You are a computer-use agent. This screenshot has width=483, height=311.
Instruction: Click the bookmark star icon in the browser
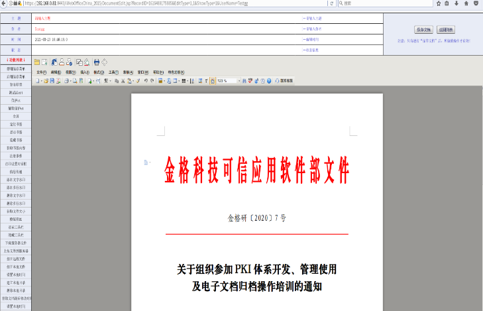click(439, 3)
